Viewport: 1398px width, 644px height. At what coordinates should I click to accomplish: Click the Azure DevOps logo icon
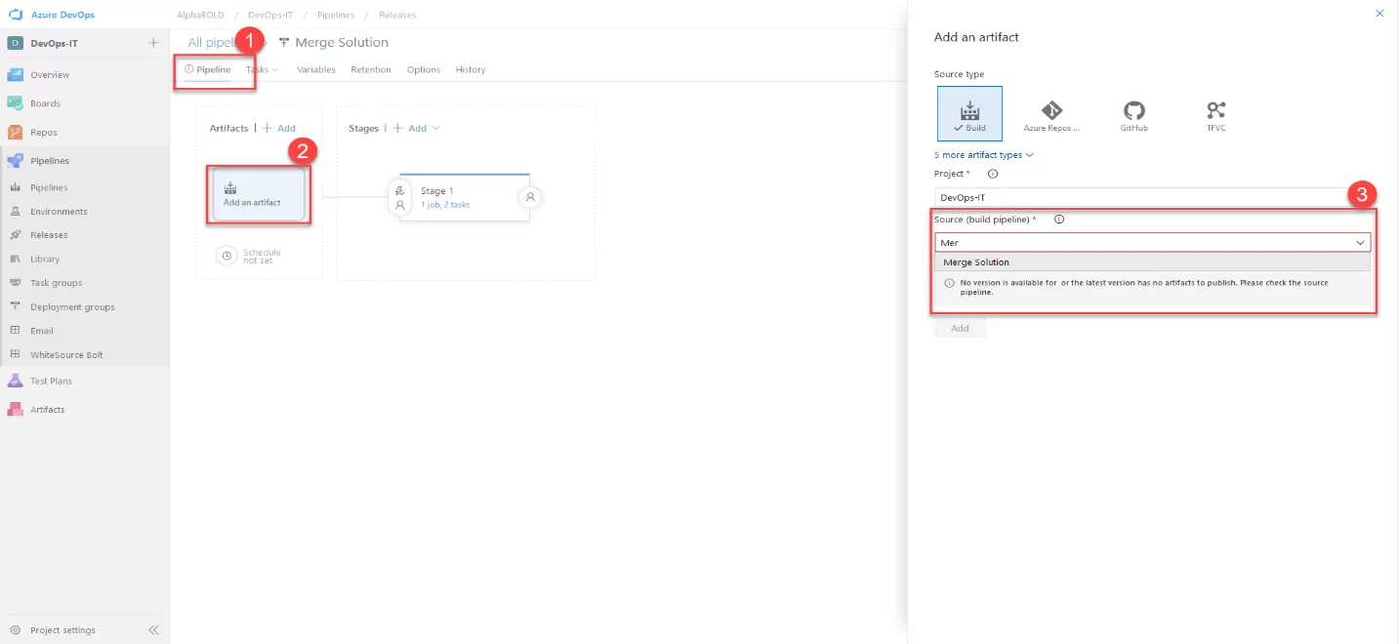click(16, 15)
